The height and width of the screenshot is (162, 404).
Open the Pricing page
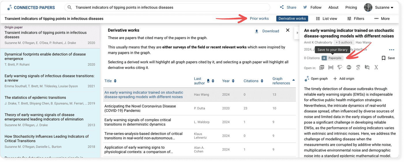351,7
